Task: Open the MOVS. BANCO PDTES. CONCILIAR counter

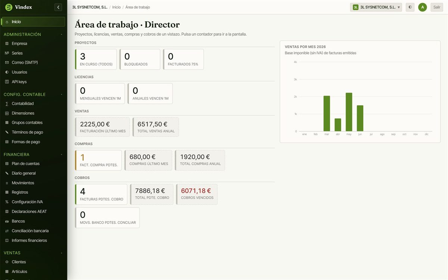Action: point(107,218)
